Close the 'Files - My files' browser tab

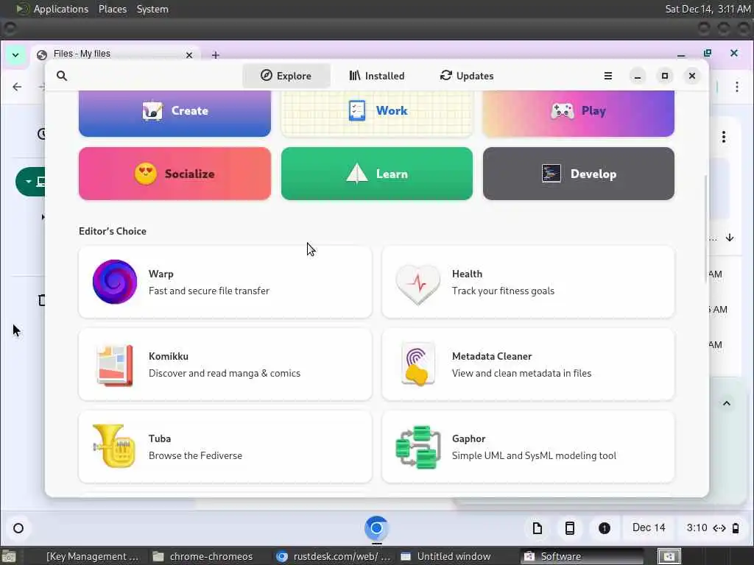(x=189, y=55)
